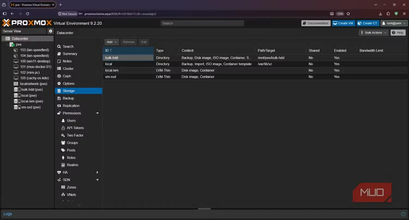
Task: Click the Replication arrows icon
Action: click(x=59, y=106)
